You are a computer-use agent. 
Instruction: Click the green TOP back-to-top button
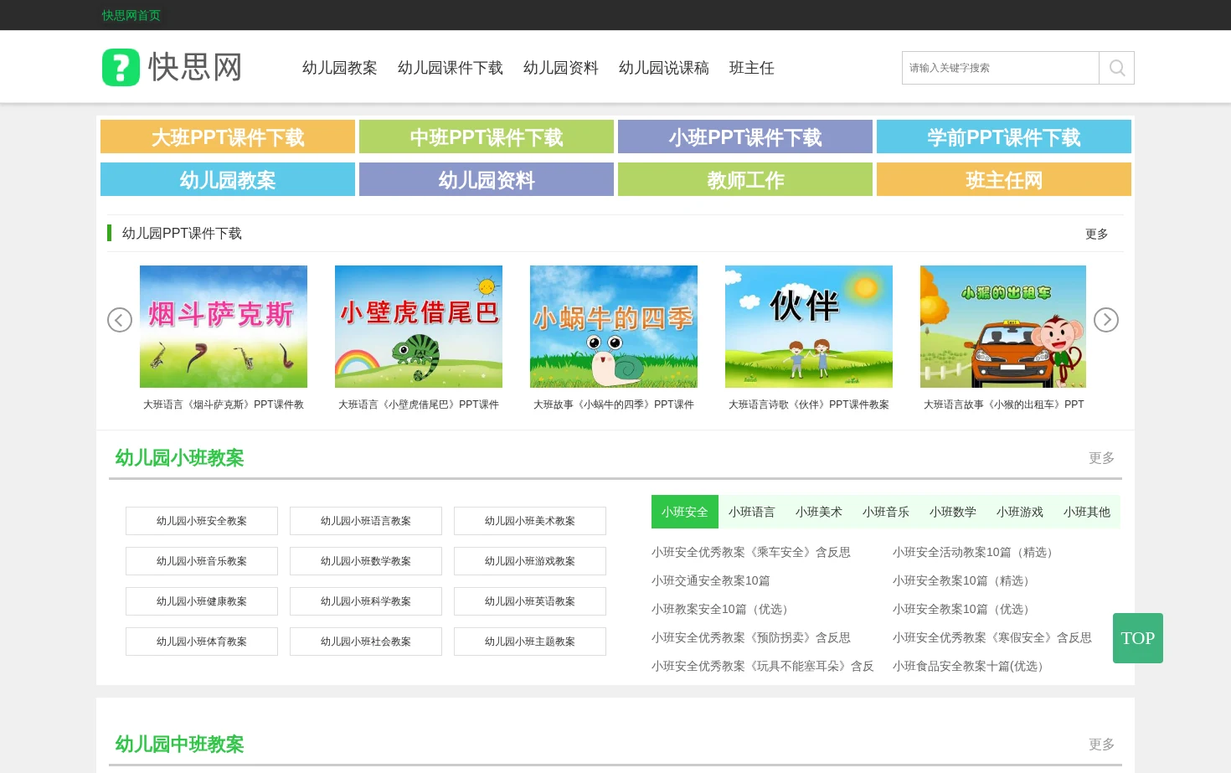point(1138,638)
